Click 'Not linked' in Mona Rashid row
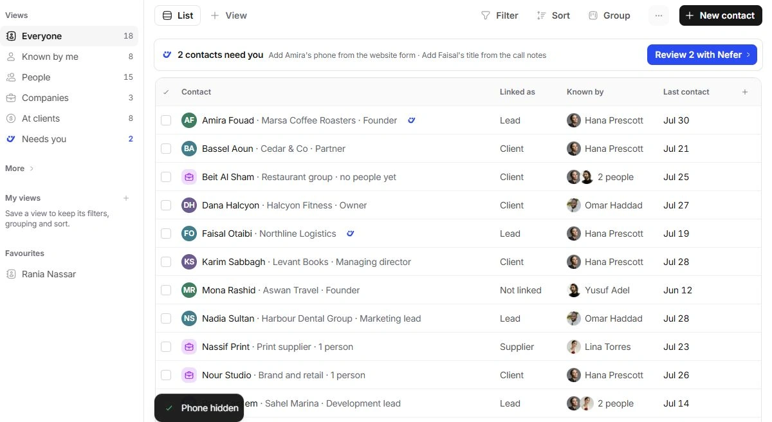 (520, 290)
